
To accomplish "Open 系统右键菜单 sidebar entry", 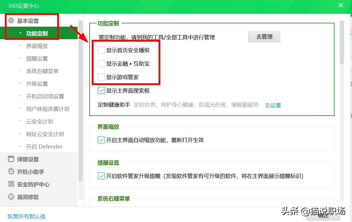I will [42, 71].
